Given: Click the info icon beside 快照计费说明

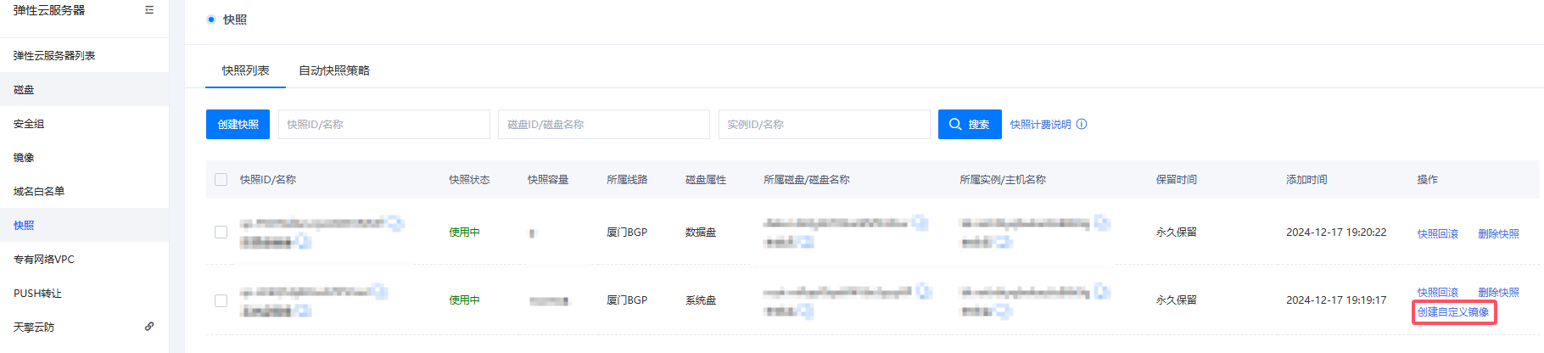Looking at the screenshot, I should tap(1082, 124).
